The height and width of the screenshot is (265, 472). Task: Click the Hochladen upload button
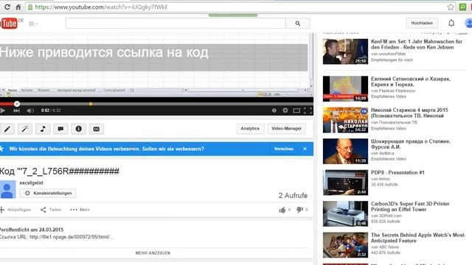(x=422, y=23)
